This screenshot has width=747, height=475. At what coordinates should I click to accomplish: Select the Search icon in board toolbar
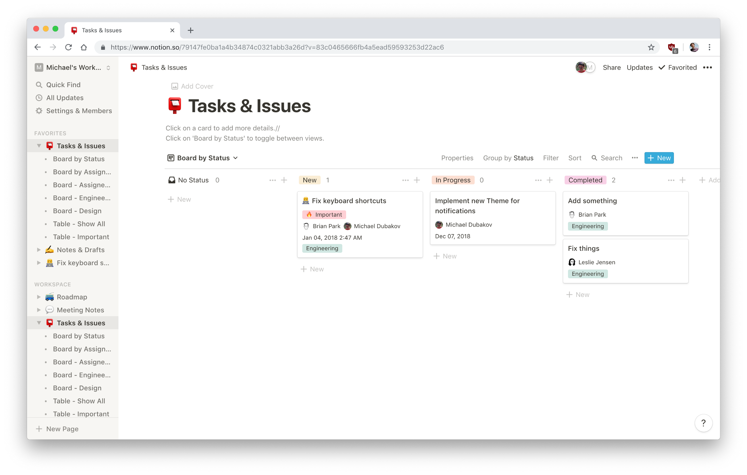pos(594,158)
